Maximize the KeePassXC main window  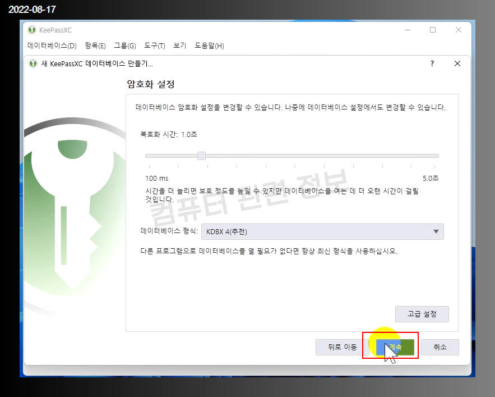pos(433,30)
